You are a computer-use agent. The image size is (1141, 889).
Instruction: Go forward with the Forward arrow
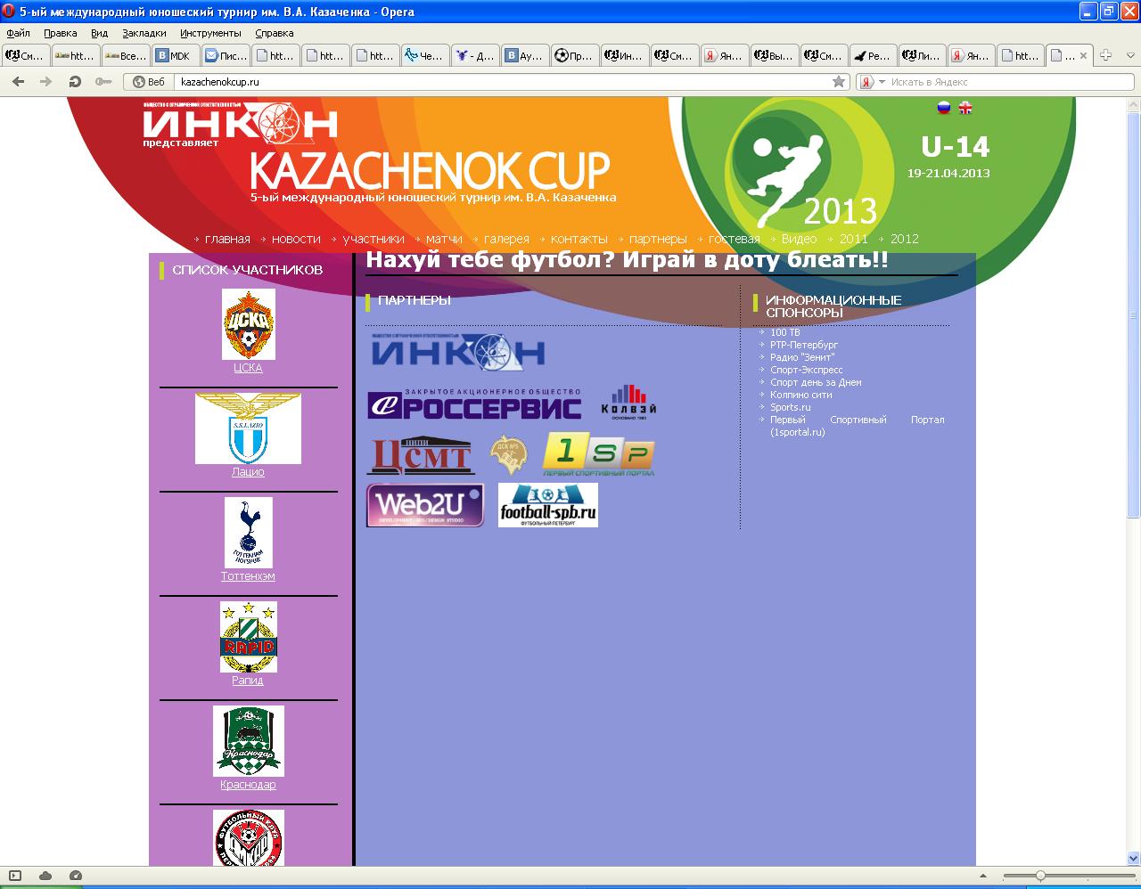point(46,81)
